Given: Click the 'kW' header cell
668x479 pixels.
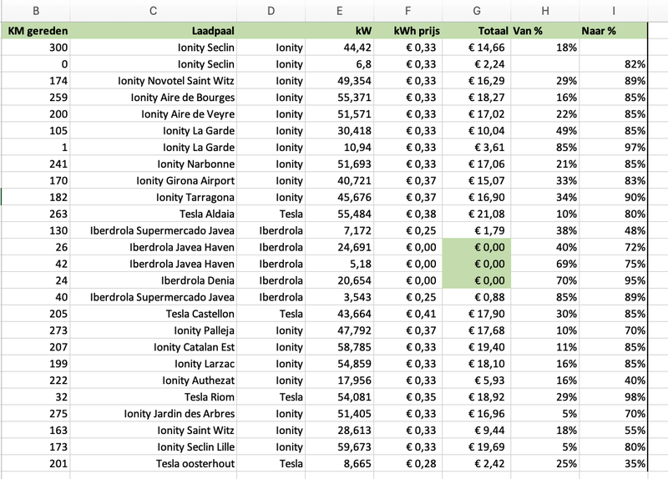Looking at the screenshot, I should coord(340,31).
